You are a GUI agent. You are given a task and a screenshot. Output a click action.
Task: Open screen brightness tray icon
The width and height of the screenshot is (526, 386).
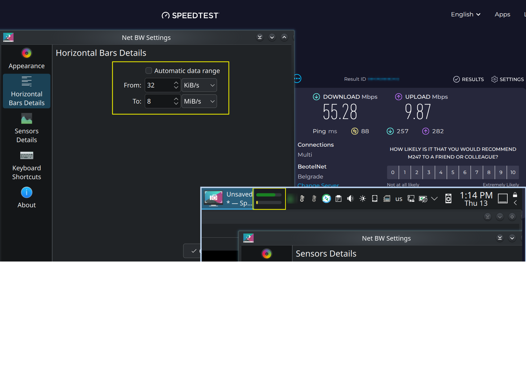(363, 199)
